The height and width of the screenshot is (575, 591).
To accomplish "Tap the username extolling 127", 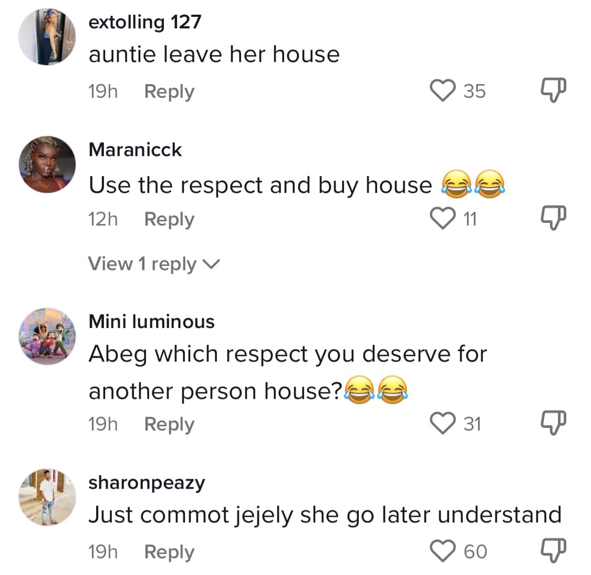I will point(145,22).
